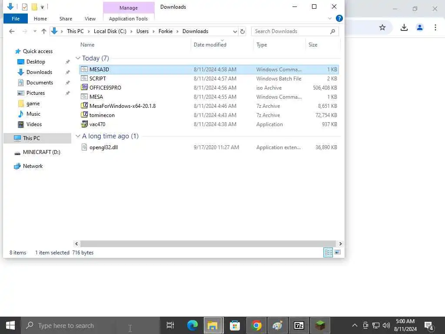Open Network in the navigation pane
Viewport: 445px width, 334px height.
[33, 166]
